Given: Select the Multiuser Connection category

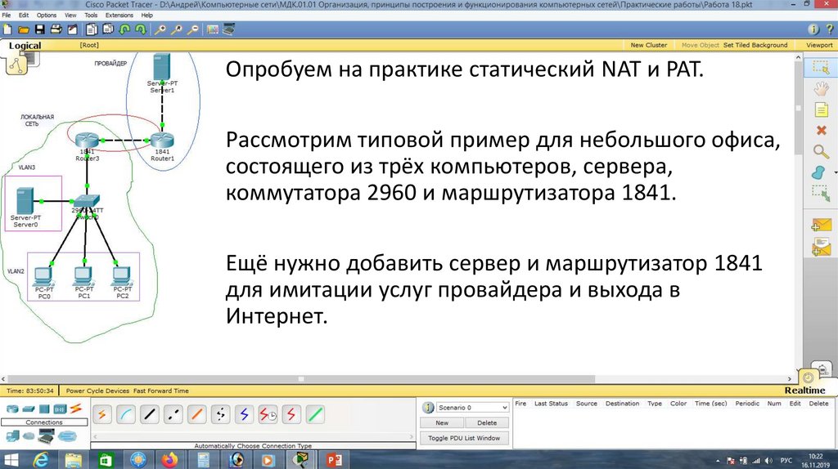Looking at the screenshot, I should pyautogui.click(x=68, y=436).
